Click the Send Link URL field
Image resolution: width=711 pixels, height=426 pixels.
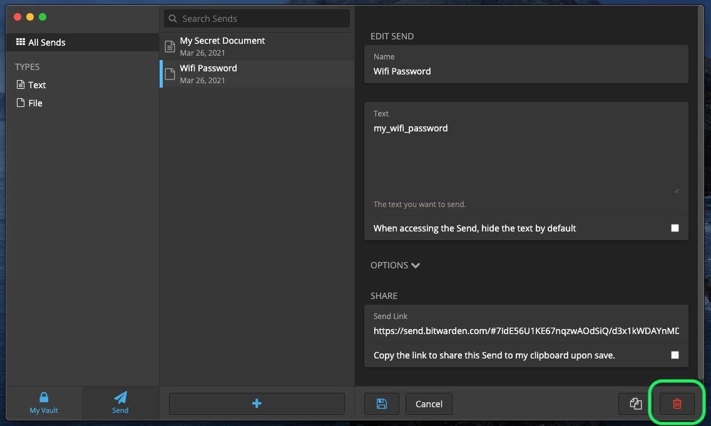[x=526, y=331]
